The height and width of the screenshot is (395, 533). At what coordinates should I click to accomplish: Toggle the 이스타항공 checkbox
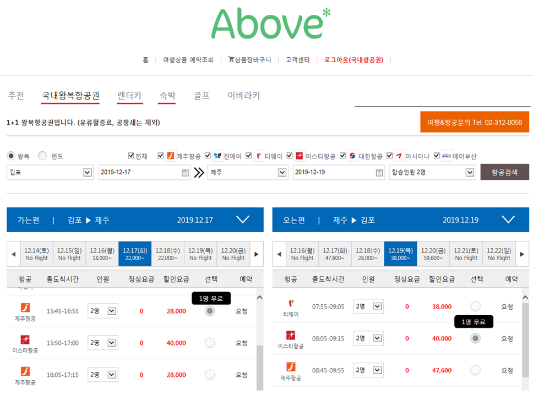(289, 156)
